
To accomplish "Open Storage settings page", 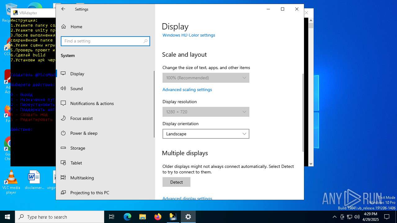I will tap(105, 148).
